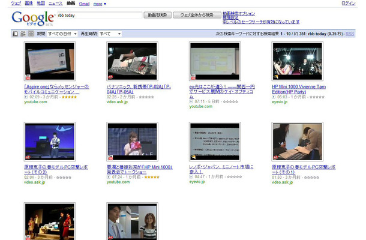Screen dimensions: 366x240
Task: Click 原理恵子の春モデルPC突撃レポート(その1) link
Action: coord(304,169)
